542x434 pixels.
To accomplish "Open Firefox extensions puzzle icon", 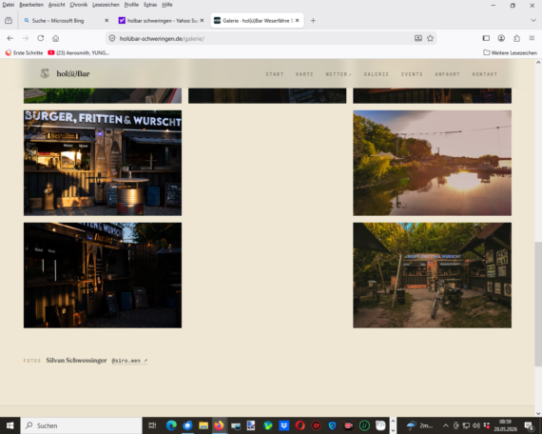I will (516, 38).
